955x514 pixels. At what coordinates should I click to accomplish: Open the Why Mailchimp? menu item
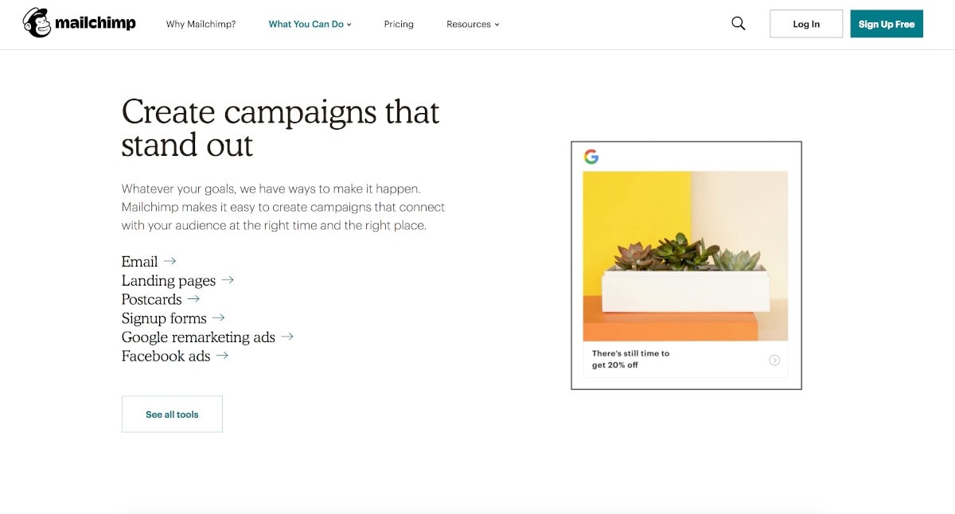point(201,25)
